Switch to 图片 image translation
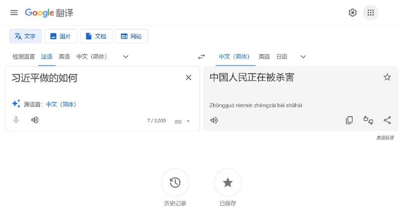The height and width of the screenshot is (214, 403). (61, 36)
